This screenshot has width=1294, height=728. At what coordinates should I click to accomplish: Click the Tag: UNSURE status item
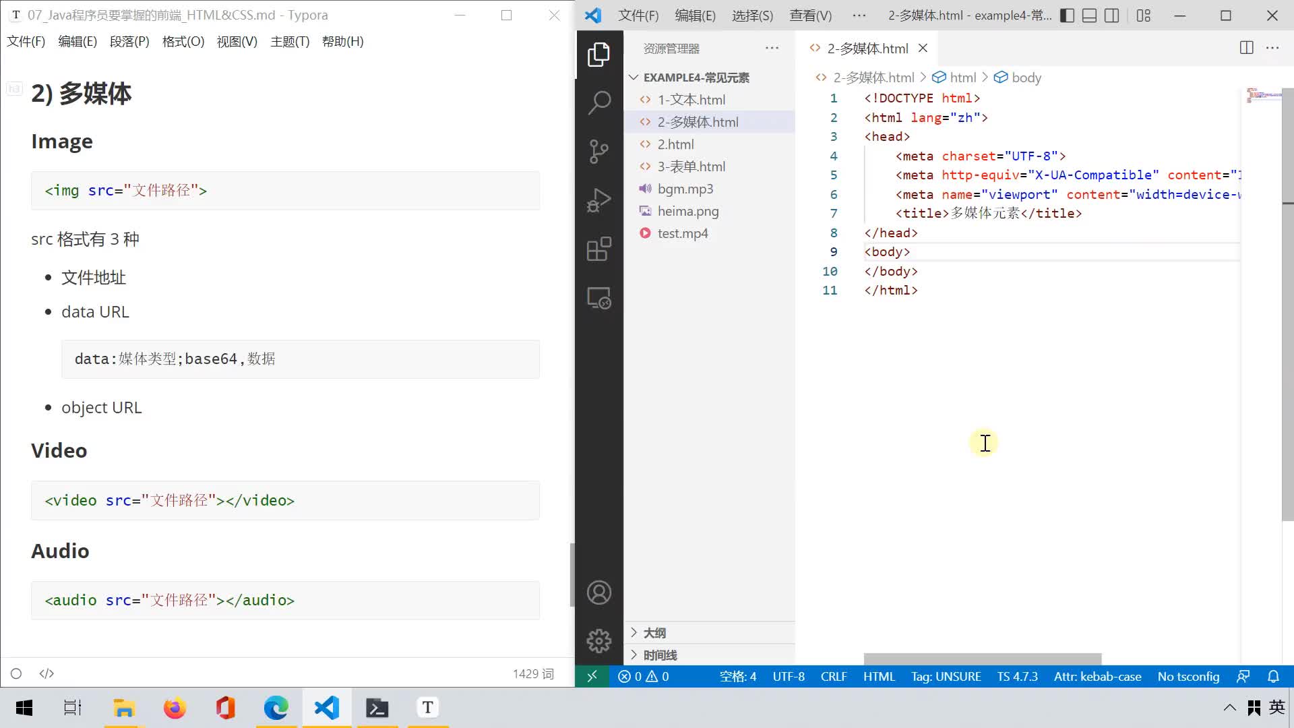(x=946, y=676)
